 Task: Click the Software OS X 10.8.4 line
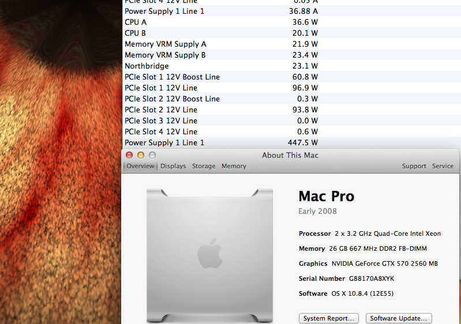point(346,293)
